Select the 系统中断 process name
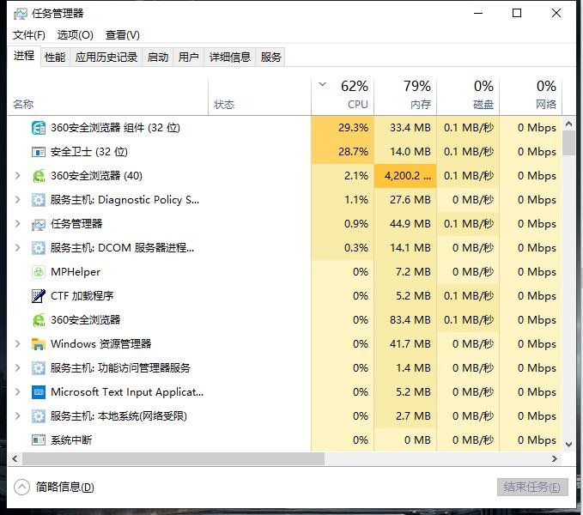This screenshot has height=515, width=583. click(x=71, y=440)
